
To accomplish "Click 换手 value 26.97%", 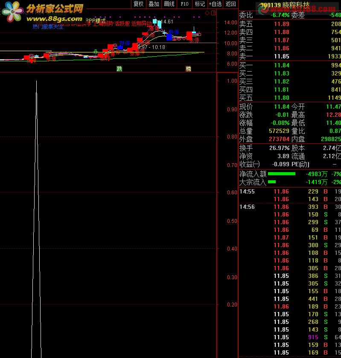I will pyautogui.click(x=279, y=148).
